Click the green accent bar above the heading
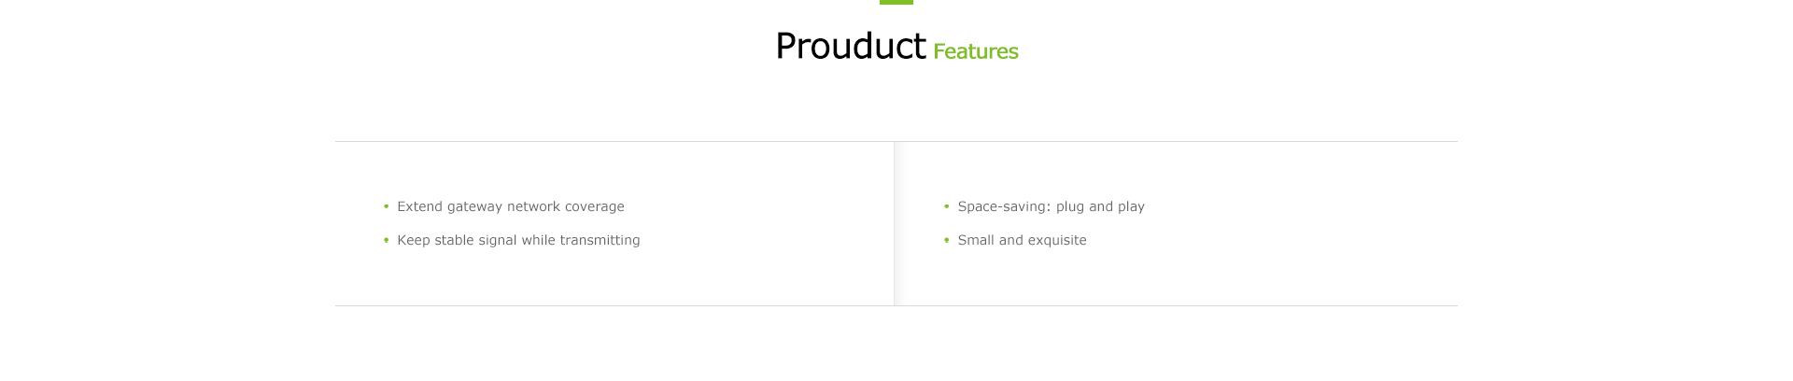1793x381 pixels. click(896, 2)
